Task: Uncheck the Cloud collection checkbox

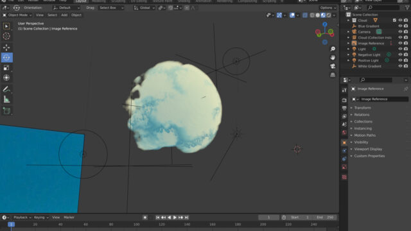Action: pos(394,20)
